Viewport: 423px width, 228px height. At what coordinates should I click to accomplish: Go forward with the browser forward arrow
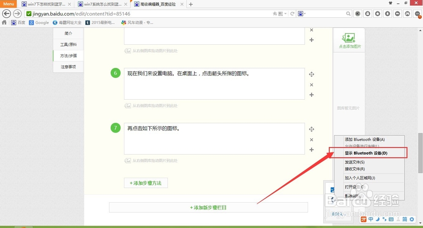(x=17, y=14)
